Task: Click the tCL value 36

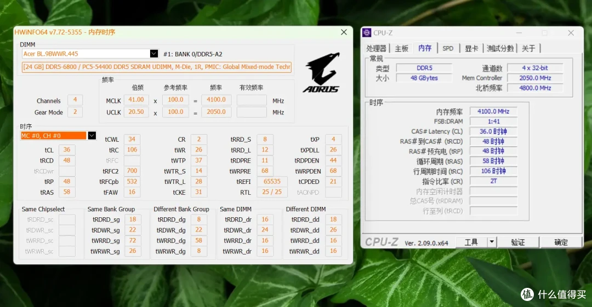Action: click(x=67, y=150)
